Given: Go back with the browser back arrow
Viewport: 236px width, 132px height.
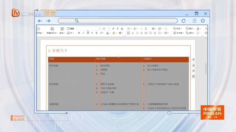Looking at the screenshot, I should (x=40, y=21).
